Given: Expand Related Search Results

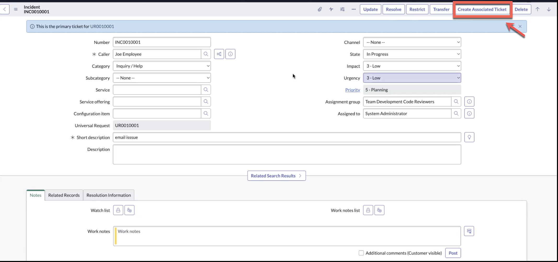Looking at the screenshot, I should click(x=277, y=176).
